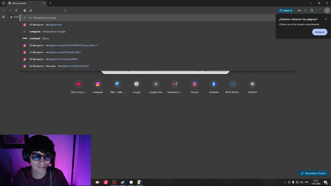The width and height of the screenshot is (331, 186).
Task: Open microphone icon in system tray
Action: click(293, 182)
